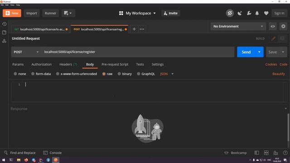Select the raw body type
Image resolution: width=290 pixels, height=163 pixels.
pyautogui.click(x=104, y=74)
